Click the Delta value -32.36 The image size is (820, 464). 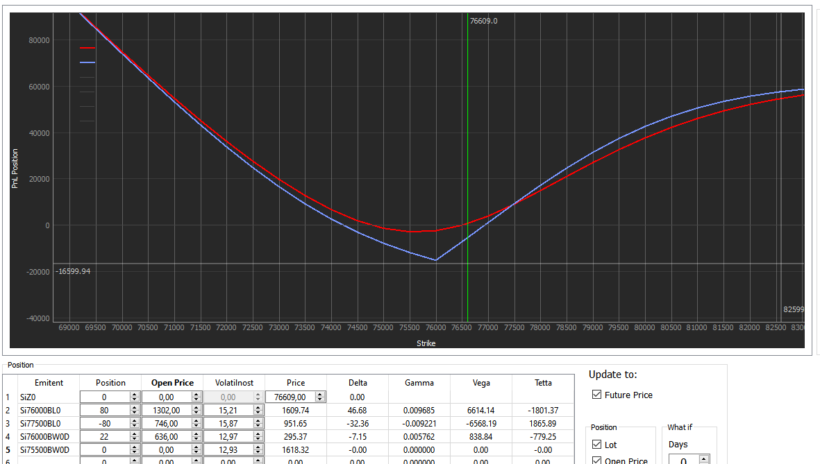pyautogui.click(x=357, y=423)
